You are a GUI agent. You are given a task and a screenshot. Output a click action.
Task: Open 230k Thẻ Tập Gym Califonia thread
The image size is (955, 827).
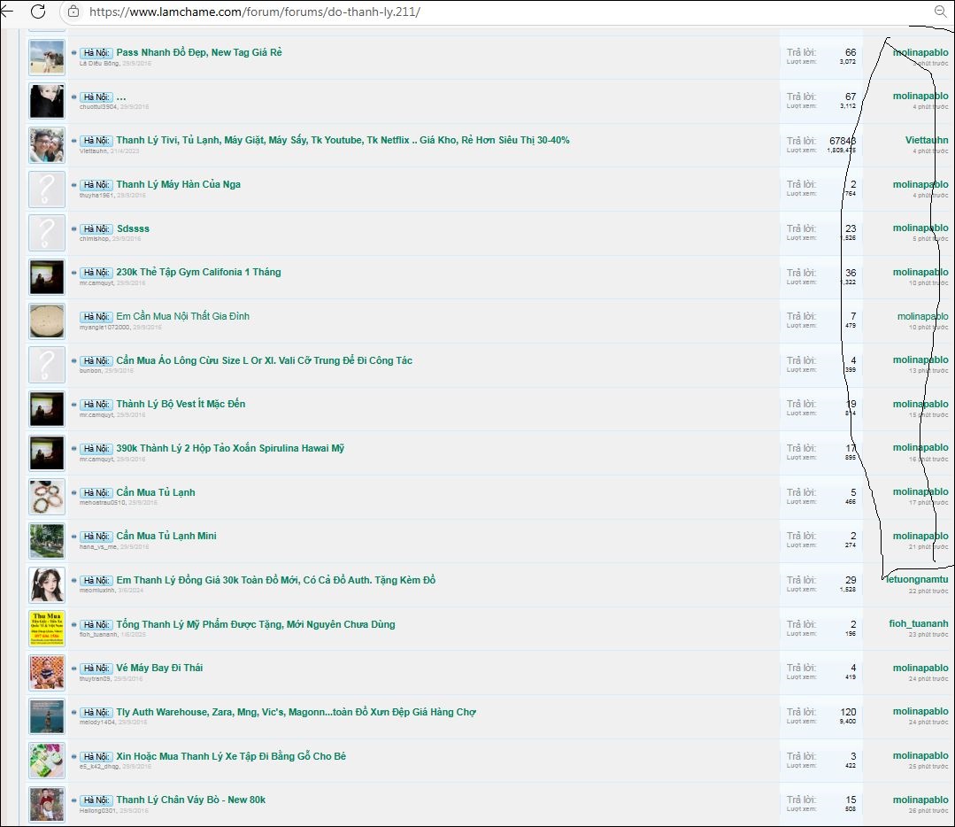198,272
